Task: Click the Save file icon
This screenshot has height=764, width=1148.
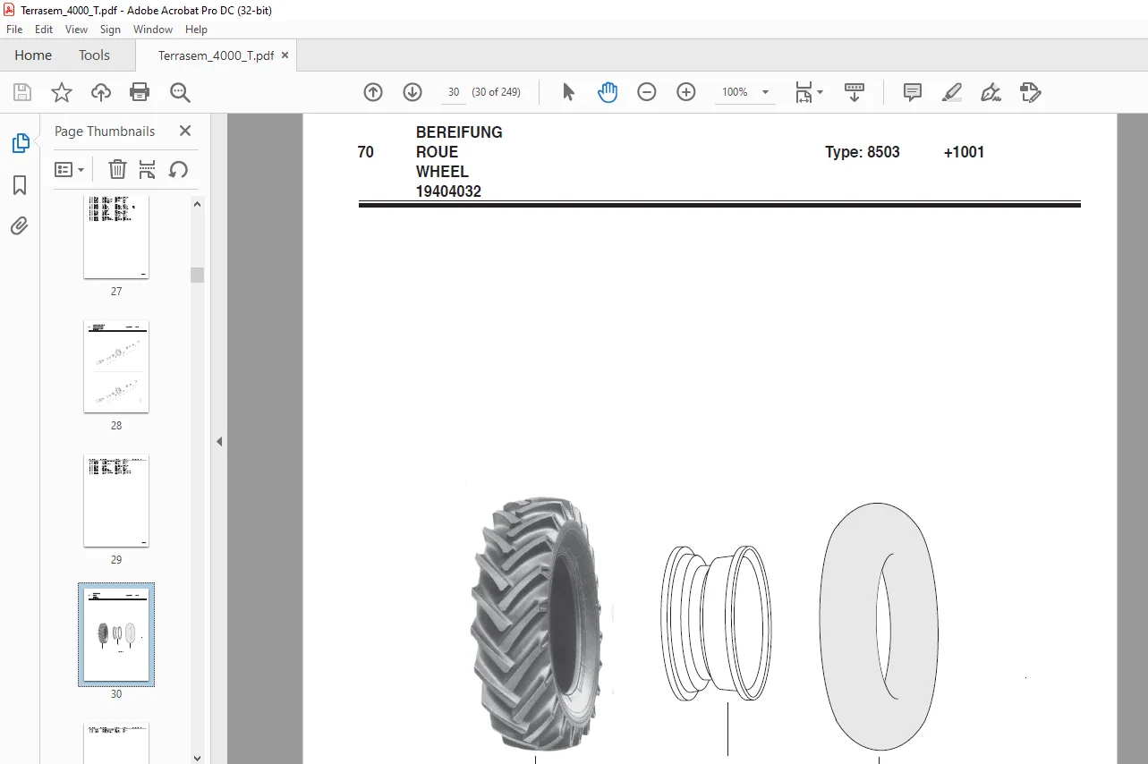Action: point(22,92)
